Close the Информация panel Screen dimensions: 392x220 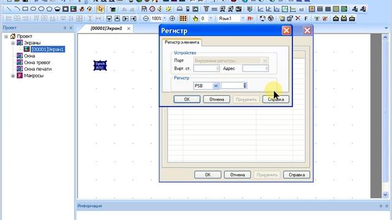pyautogui.click(x=386, y=206)
